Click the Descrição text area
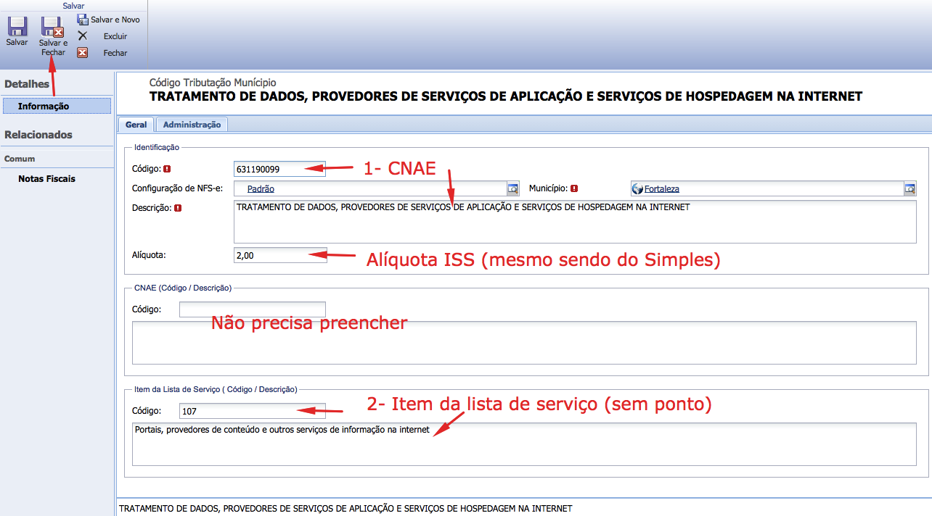This screenshot has height=516, width=932. point(575,222)
